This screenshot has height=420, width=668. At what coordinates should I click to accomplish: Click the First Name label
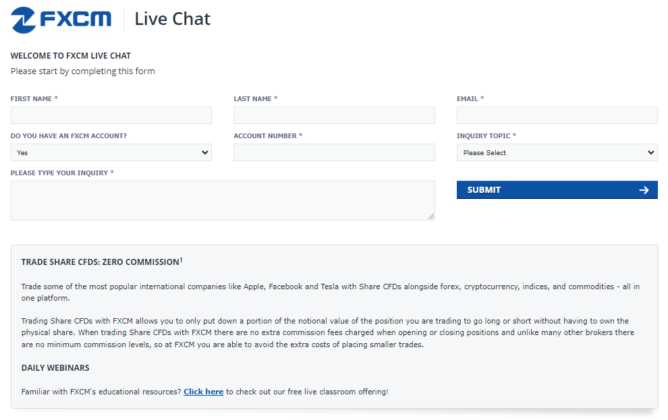(31, 98)
